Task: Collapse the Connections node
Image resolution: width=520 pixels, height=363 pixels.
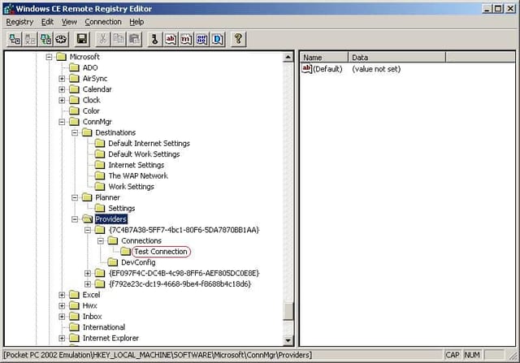Action: coord(101,240)
